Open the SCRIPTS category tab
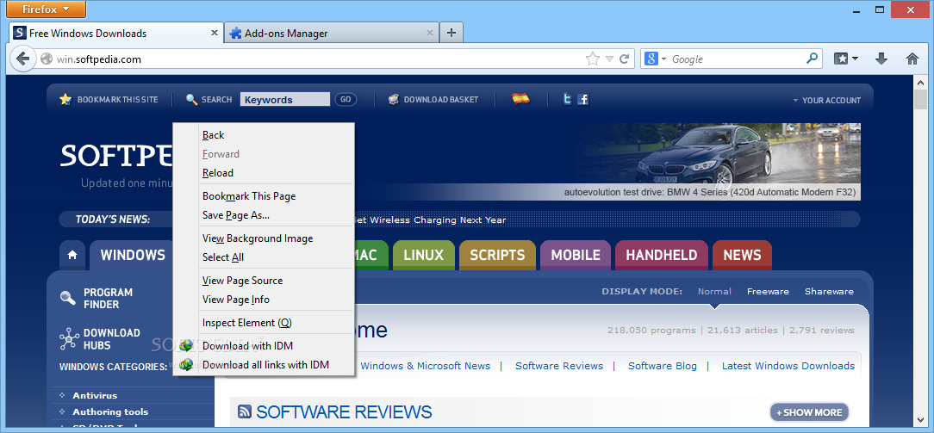This screenshot has height=433, width=934. click(x=497, y=255)
